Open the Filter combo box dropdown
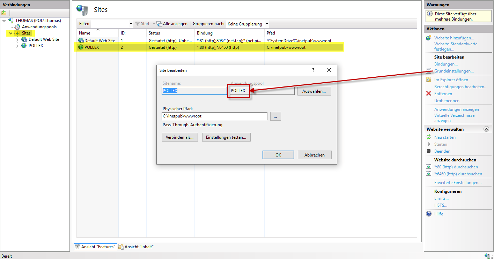 point(131,24)
